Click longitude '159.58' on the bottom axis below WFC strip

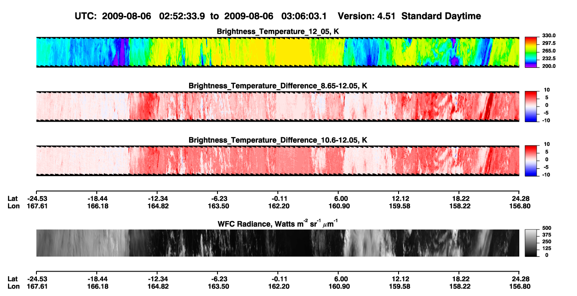[399, 286]
